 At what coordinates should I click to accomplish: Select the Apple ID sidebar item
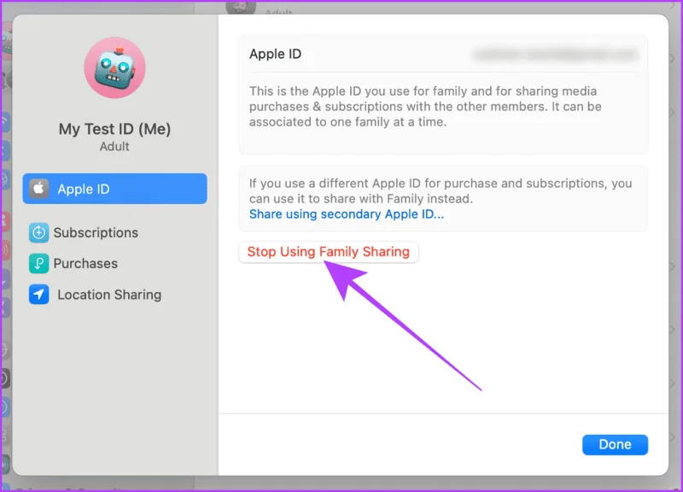tap(114, 189)
